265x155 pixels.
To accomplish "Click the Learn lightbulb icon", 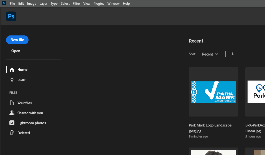I will [12, 79].
